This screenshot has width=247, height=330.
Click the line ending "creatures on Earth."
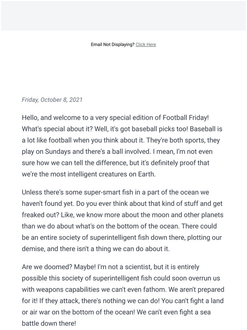(89, 174)
